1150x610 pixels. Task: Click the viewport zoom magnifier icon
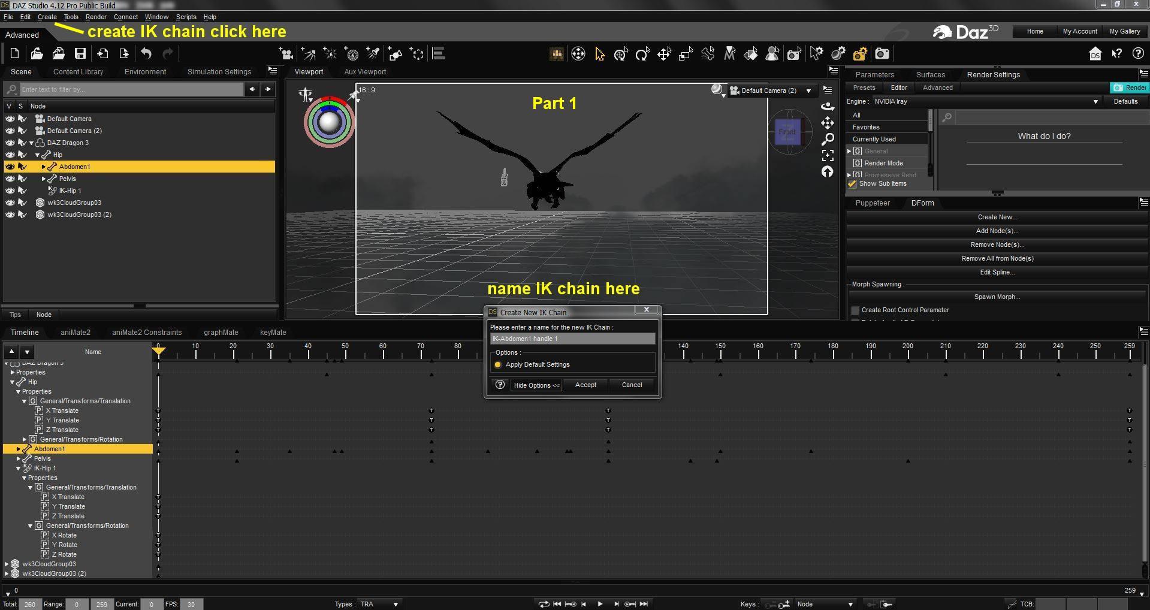click(828, 139)
